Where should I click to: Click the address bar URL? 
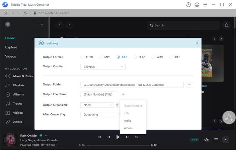[54, 13]
